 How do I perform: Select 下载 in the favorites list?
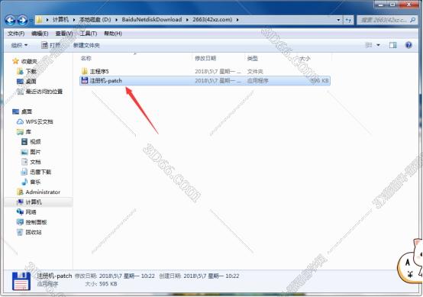(31, 71)
